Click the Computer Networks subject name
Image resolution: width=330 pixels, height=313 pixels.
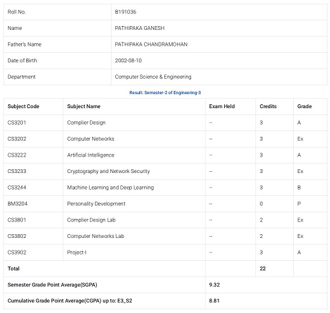(x=90, y=139)
